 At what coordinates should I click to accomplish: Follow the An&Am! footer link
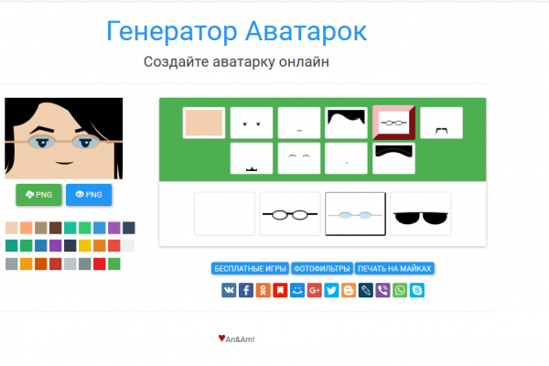[x=240, y=339]
